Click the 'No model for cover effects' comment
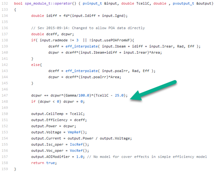 pyautogui.click(x=147, y=157)
